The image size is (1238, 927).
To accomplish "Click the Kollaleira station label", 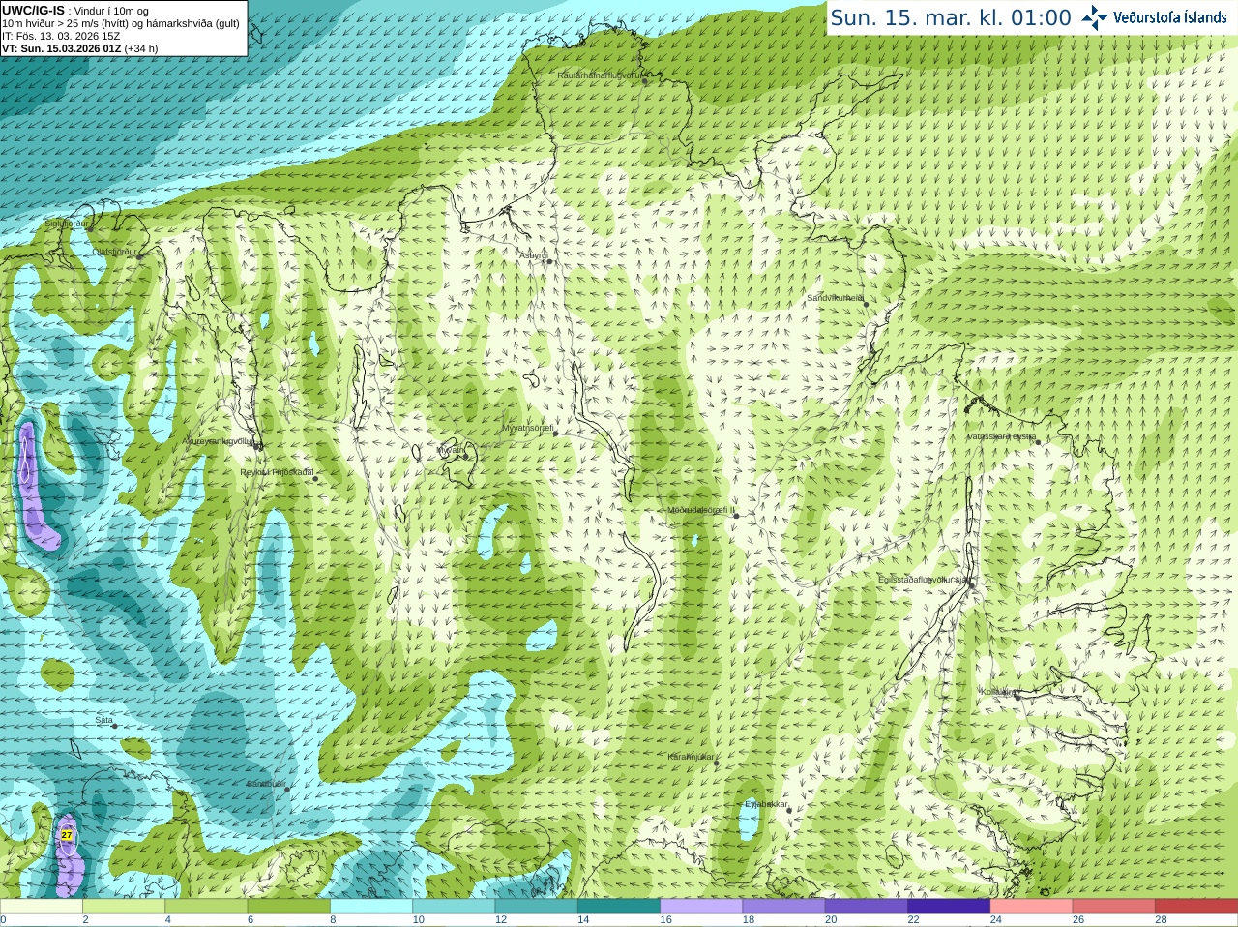I will tap(997, 692).
